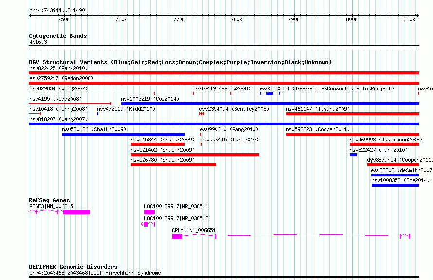Image resolution: width=433 pixels, height=280 pixels.
Task: Click the nsv469998 (Jakobsson2008) red bar
Action: pyautogui.click(x=384, y=144)
